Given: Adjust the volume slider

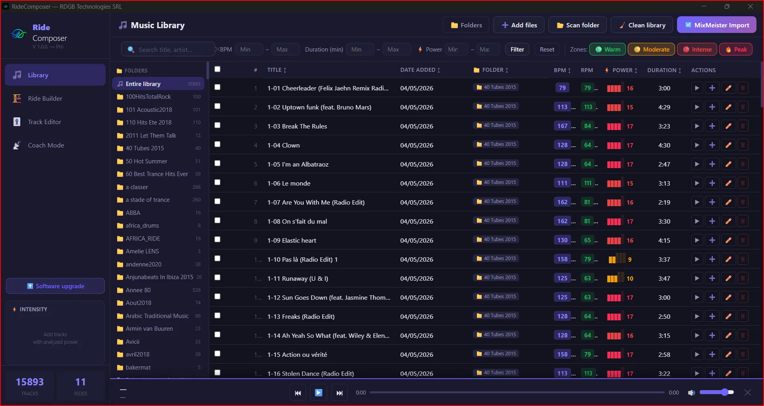Looking at the screenshot, I should (717, 393).
